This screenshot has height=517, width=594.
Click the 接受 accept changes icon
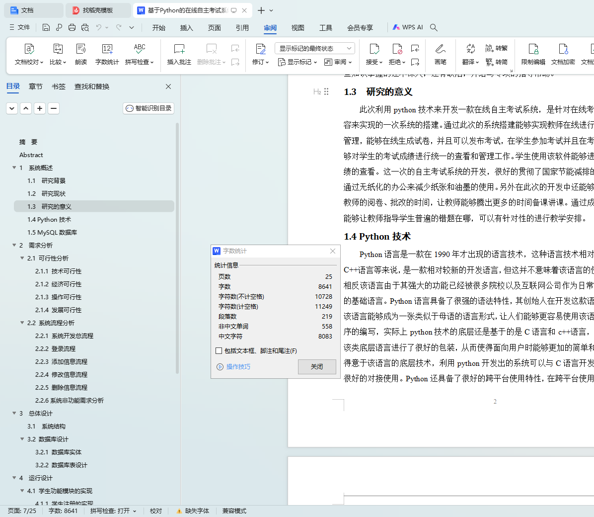pos(374,49)
